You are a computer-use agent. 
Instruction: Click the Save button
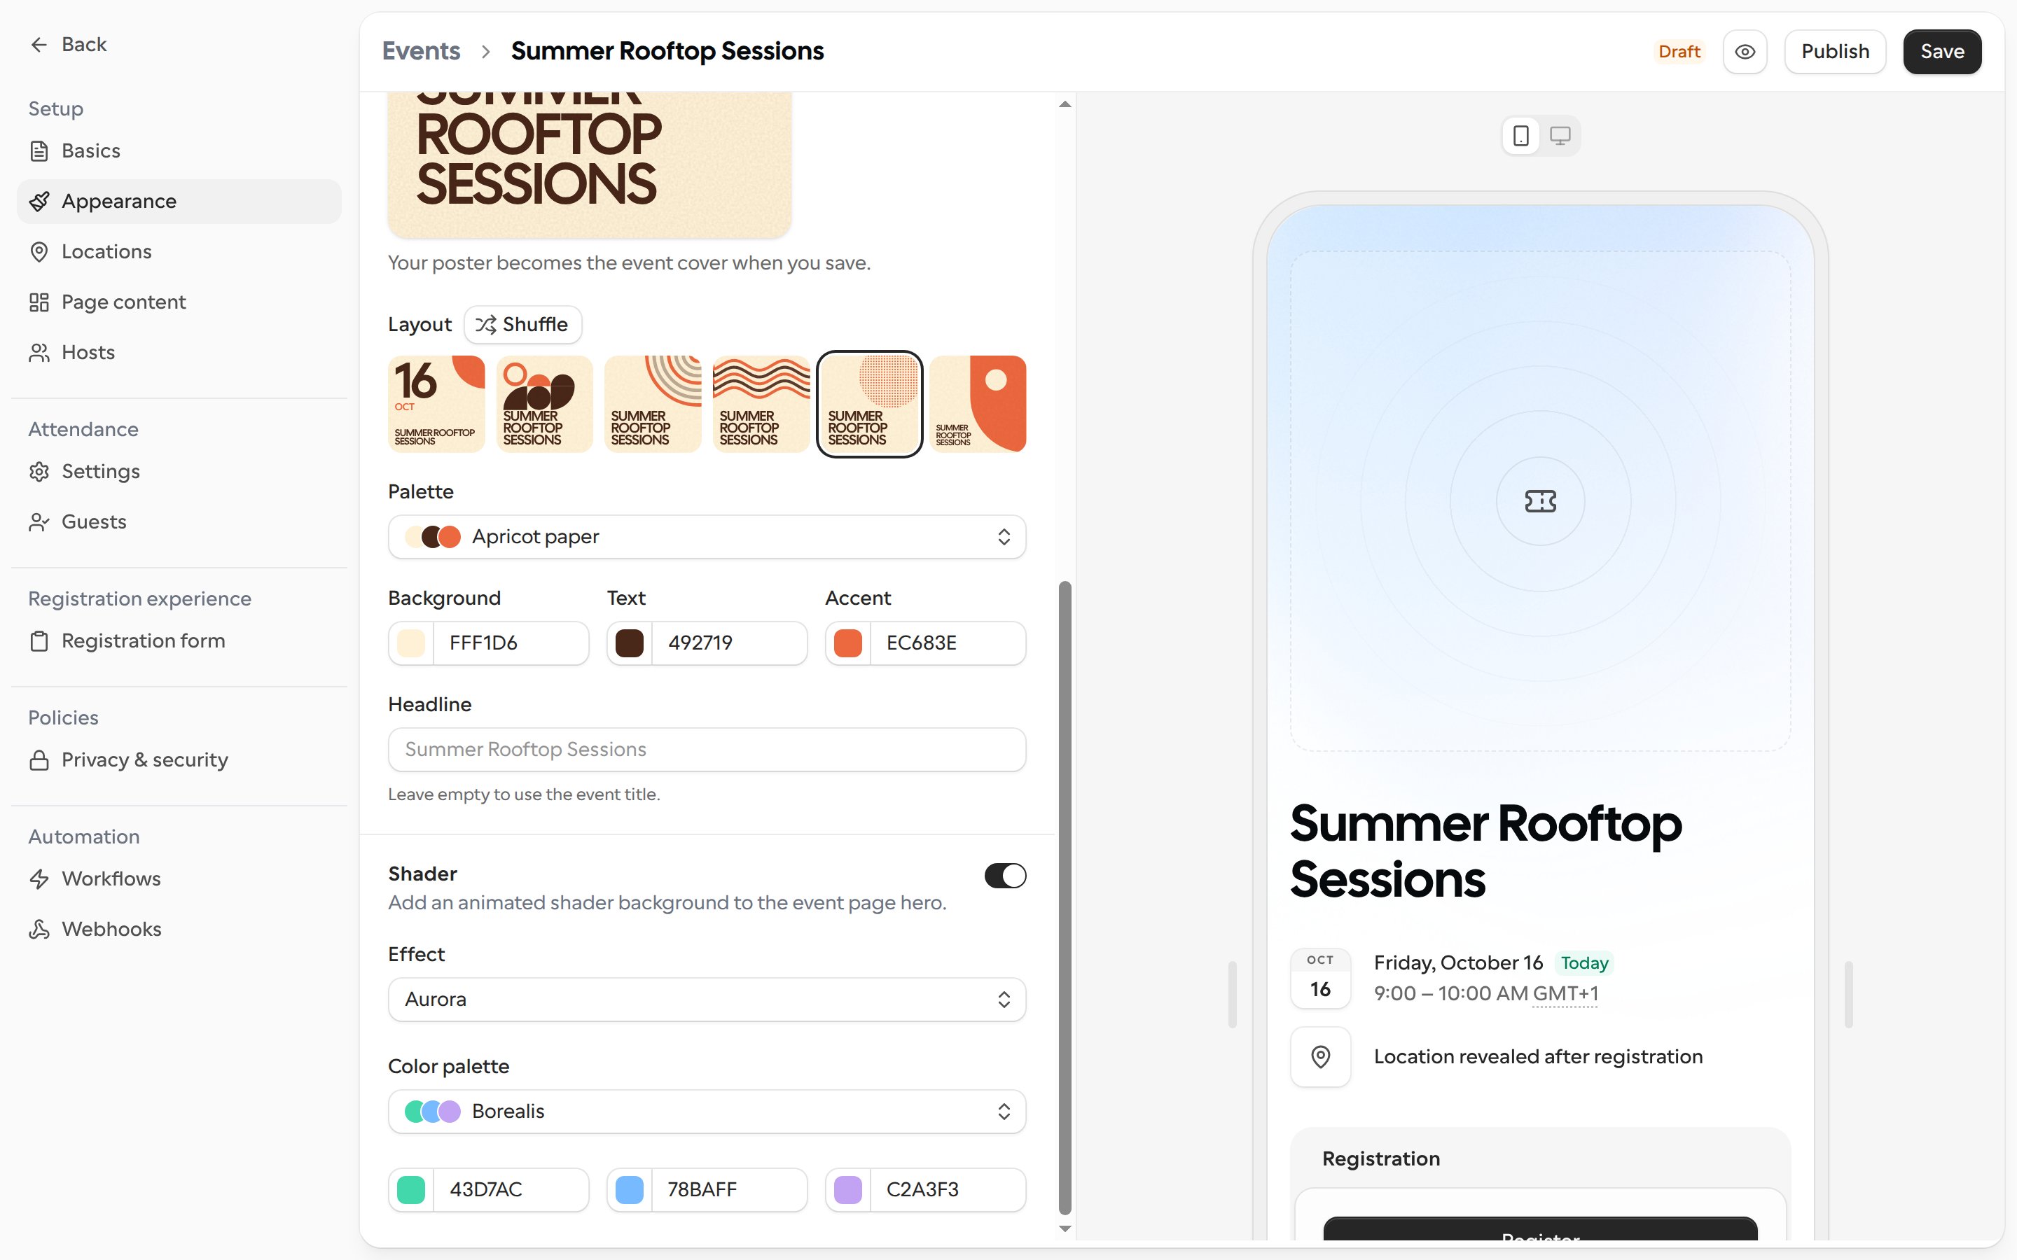point(1942,52)
